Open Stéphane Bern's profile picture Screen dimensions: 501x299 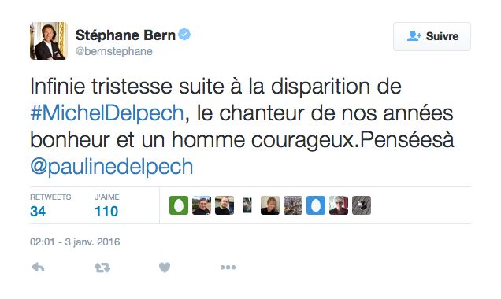(49, 41)
